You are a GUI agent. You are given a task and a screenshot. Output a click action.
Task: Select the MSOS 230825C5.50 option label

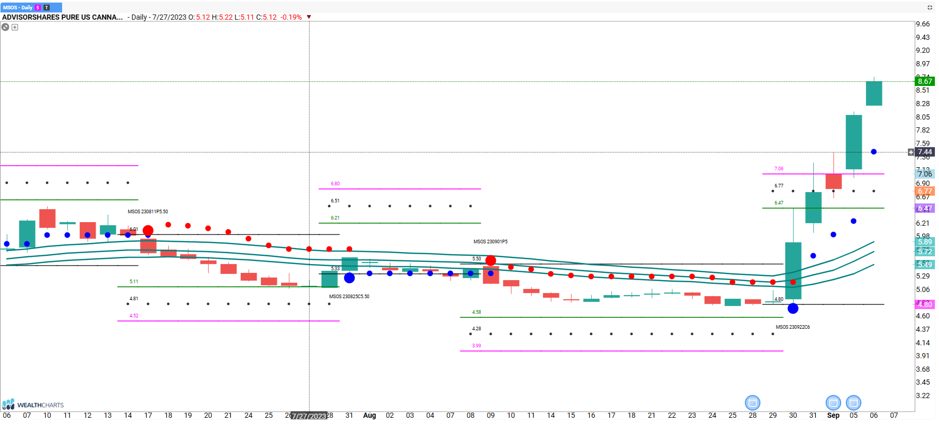point(349,297)
